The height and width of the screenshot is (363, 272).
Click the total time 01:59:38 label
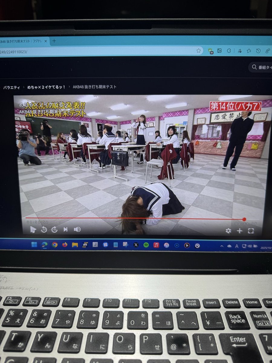coord(246,224)
